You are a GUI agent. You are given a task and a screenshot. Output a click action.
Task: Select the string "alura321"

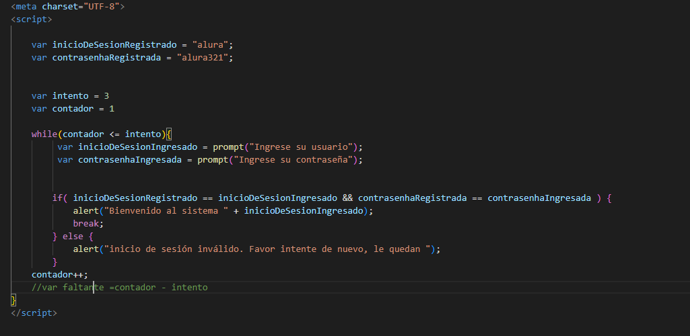(202, 58)
